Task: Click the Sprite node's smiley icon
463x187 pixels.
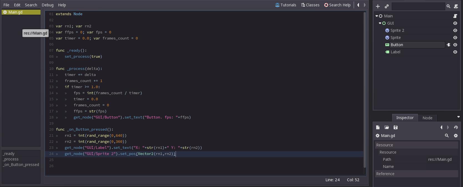Action: tap(387, 38)
